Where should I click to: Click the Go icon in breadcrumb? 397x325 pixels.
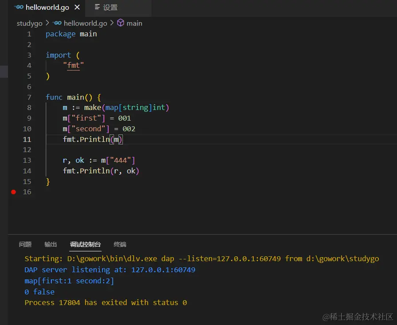tap(57, 23)
